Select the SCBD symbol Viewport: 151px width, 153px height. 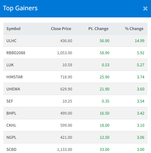[x=11, y=149]
